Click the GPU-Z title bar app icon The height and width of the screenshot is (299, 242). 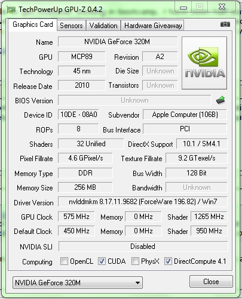[x=11, y=10]
